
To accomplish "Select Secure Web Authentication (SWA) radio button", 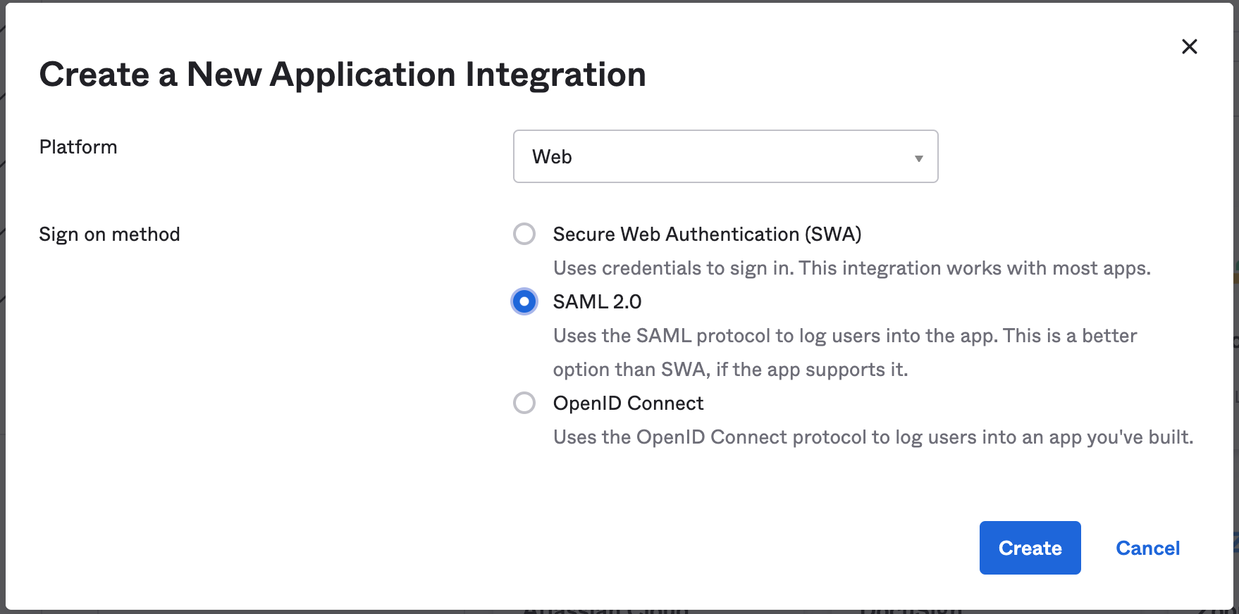I will (x=524, y=234).
